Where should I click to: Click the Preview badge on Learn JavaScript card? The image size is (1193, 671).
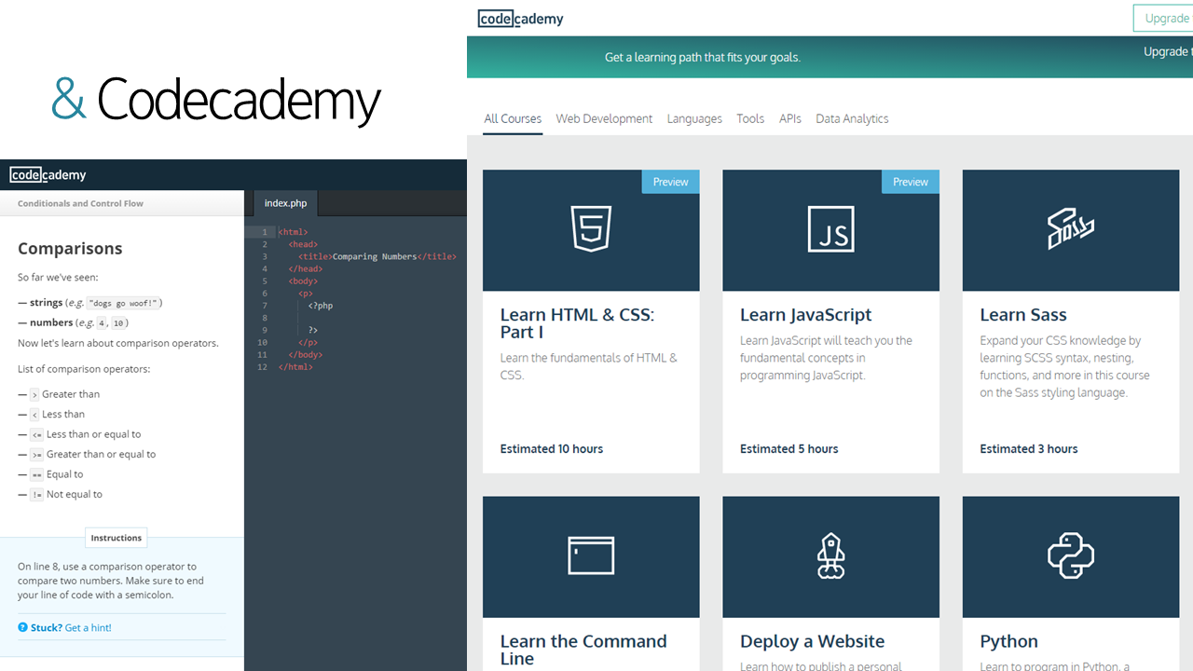(911, 182)
